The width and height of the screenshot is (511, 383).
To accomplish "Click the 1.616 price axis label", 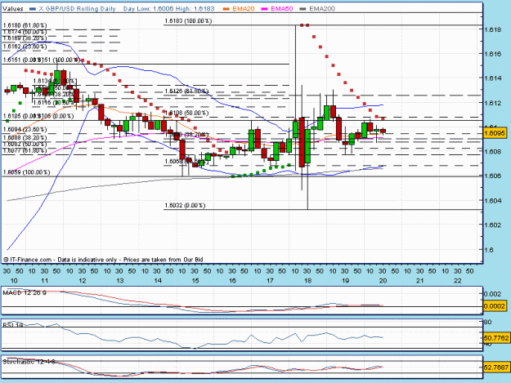I will click(492, 54).
